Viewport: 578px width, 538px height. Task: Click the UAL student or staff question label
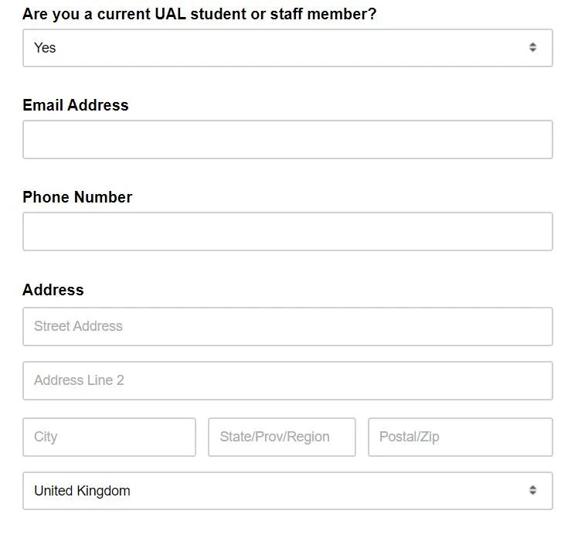199,14
